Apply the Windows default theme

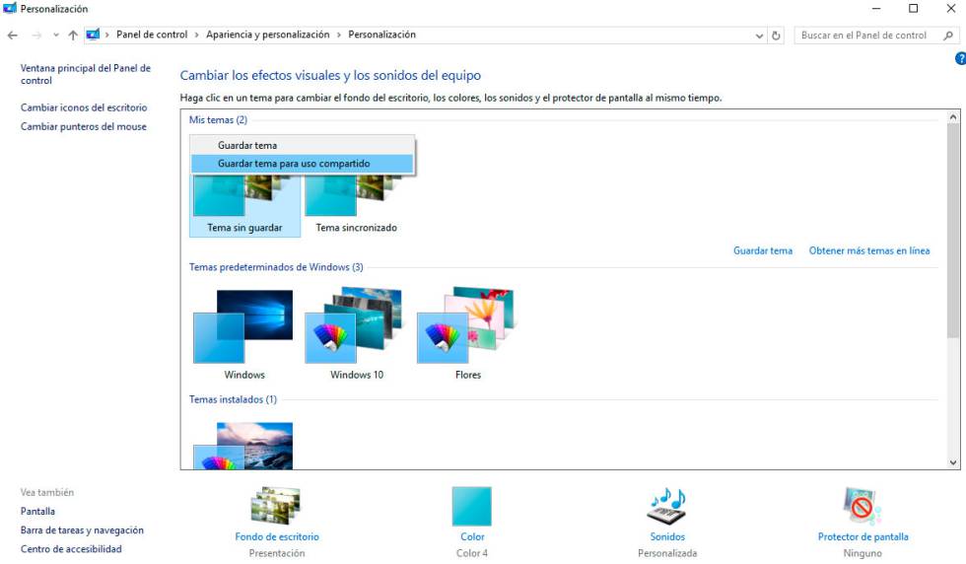[244, 334]
